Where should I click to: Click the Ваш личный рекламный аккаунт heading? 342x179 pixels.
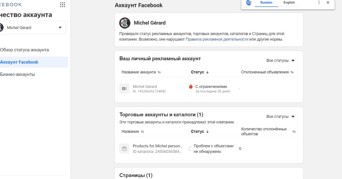(160, 58)
